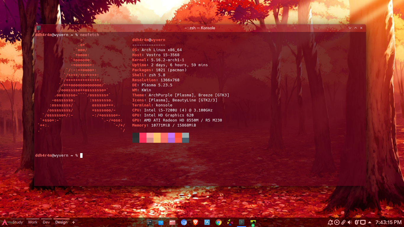
Task: Open the digital clock showing 7:43:15 PM
Action: (x=388, y=222)
